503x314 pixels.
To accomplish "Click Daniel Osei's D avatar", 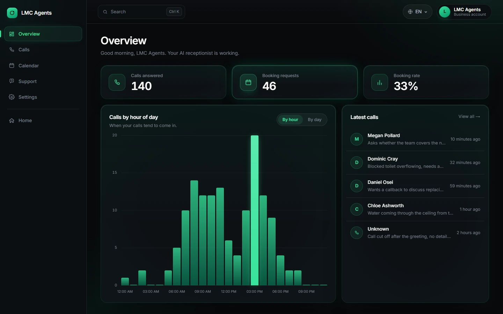I will tap(357, 186).
